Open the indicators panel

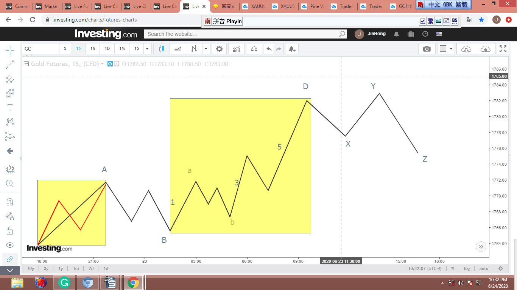tap(236, 49)
